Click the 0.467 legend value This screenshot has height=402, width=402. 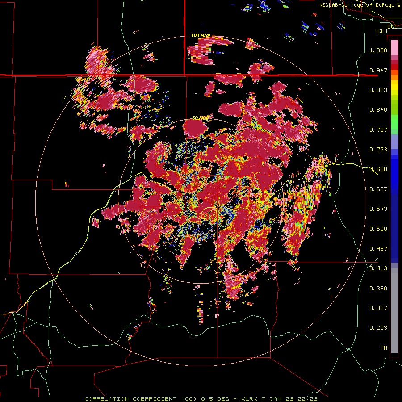(x=378, y=249)
